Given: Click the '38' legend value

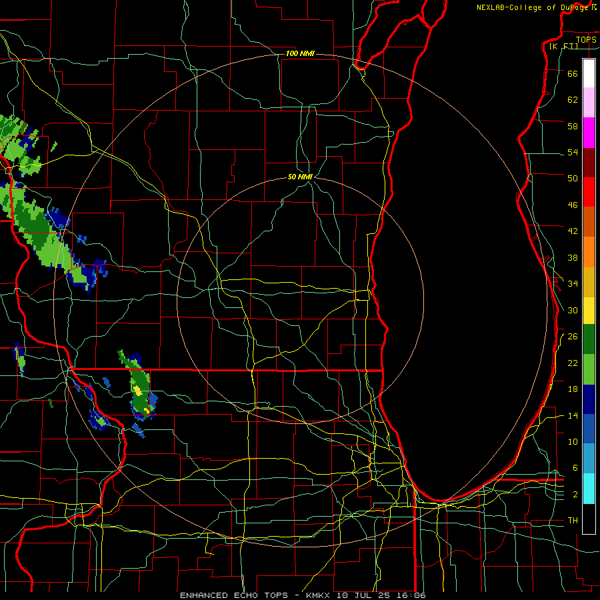Looking at the screenshot, I should pos(573,257).
